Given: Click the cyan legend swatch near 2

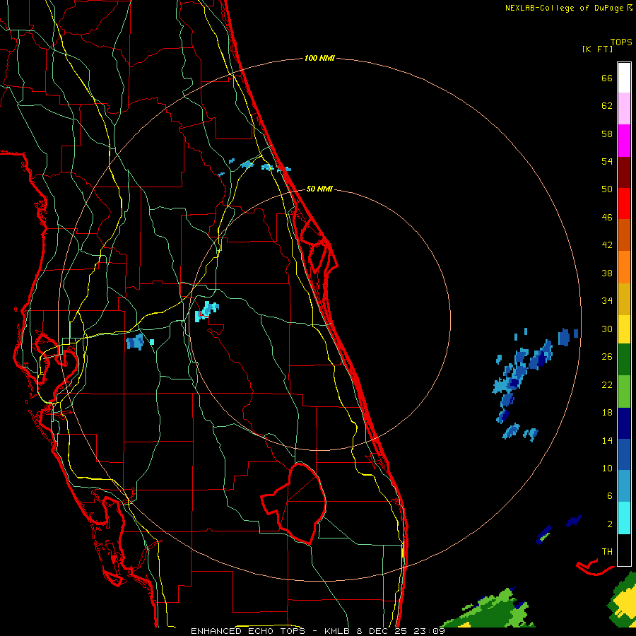Looking at the screenshot, I should 624,519.
